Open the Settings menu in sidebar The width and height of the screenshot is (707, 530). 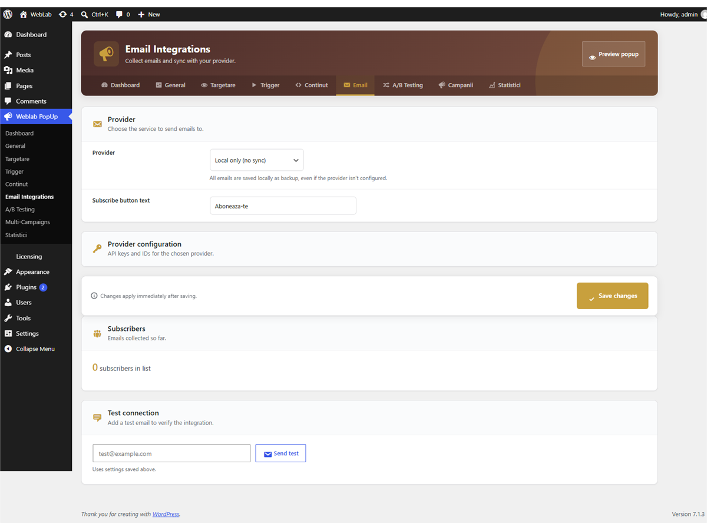click(36, 333)
